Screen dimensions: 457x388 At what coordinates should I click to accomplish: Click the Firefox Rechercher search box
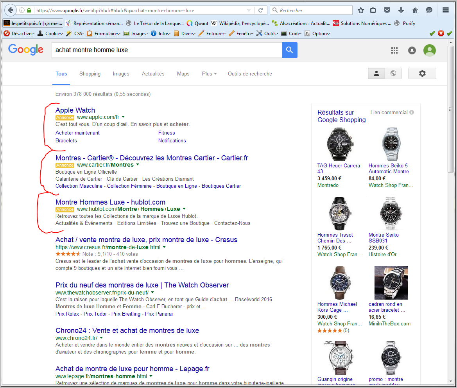point(311,10)
